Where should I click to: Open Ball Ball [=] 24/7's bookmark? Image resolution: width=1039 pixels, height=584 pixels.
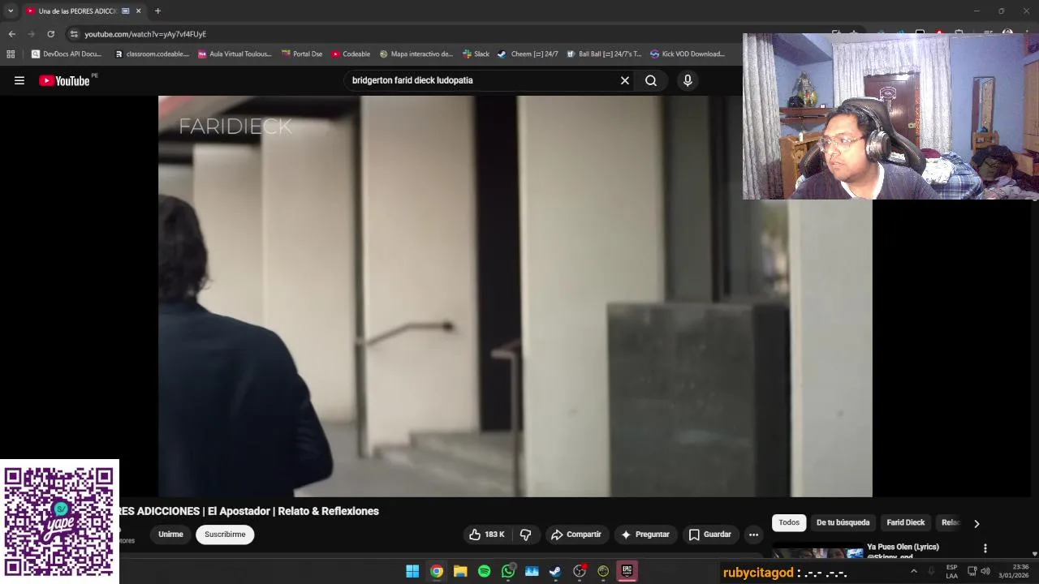pyautogui.click(x=604, y=54)
